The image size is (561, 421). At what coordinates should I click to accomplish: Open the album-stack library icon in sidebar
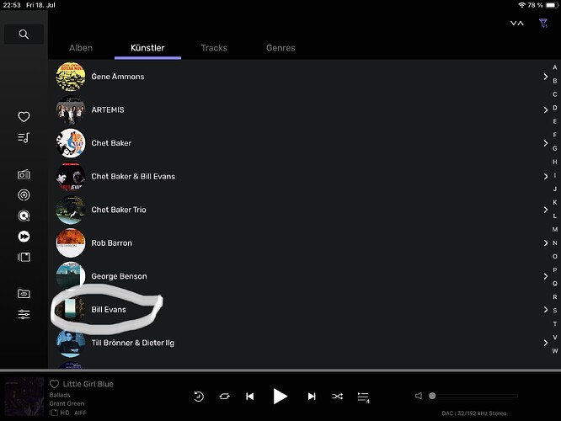tap(24, 257)
